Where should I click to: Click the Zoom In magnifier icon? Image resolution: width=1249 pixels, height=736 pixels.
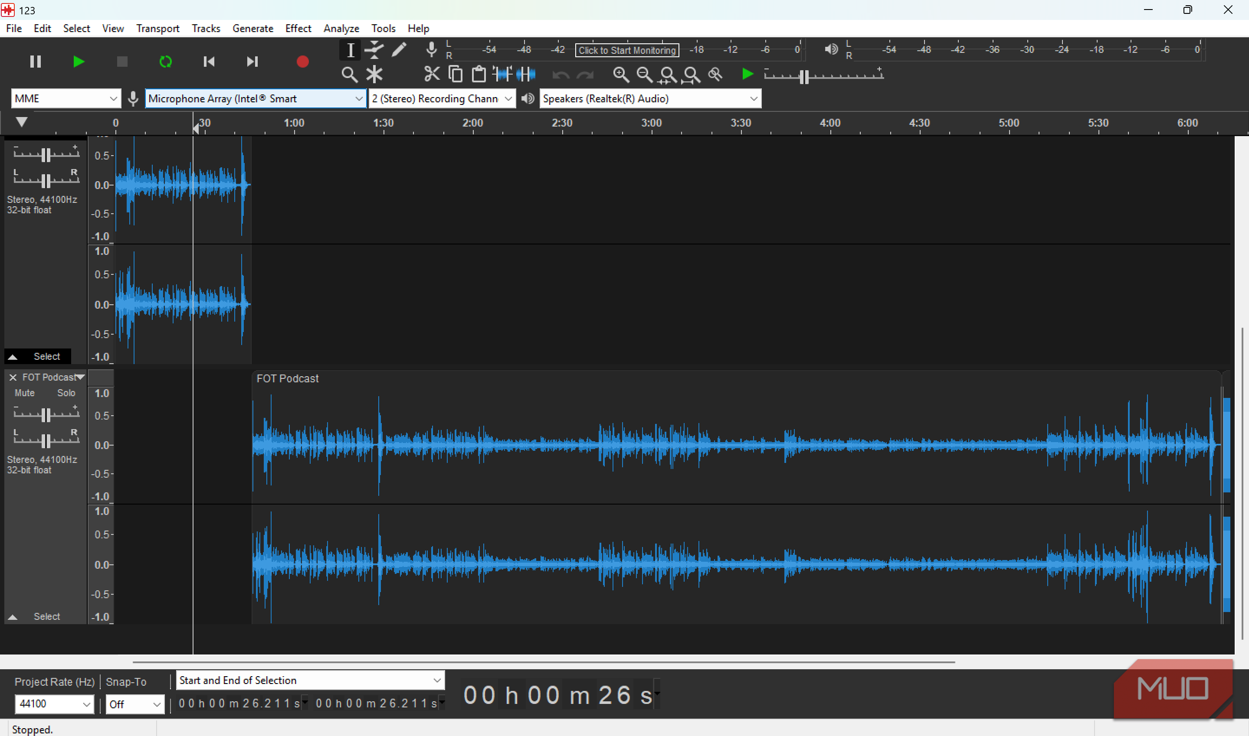621,75
